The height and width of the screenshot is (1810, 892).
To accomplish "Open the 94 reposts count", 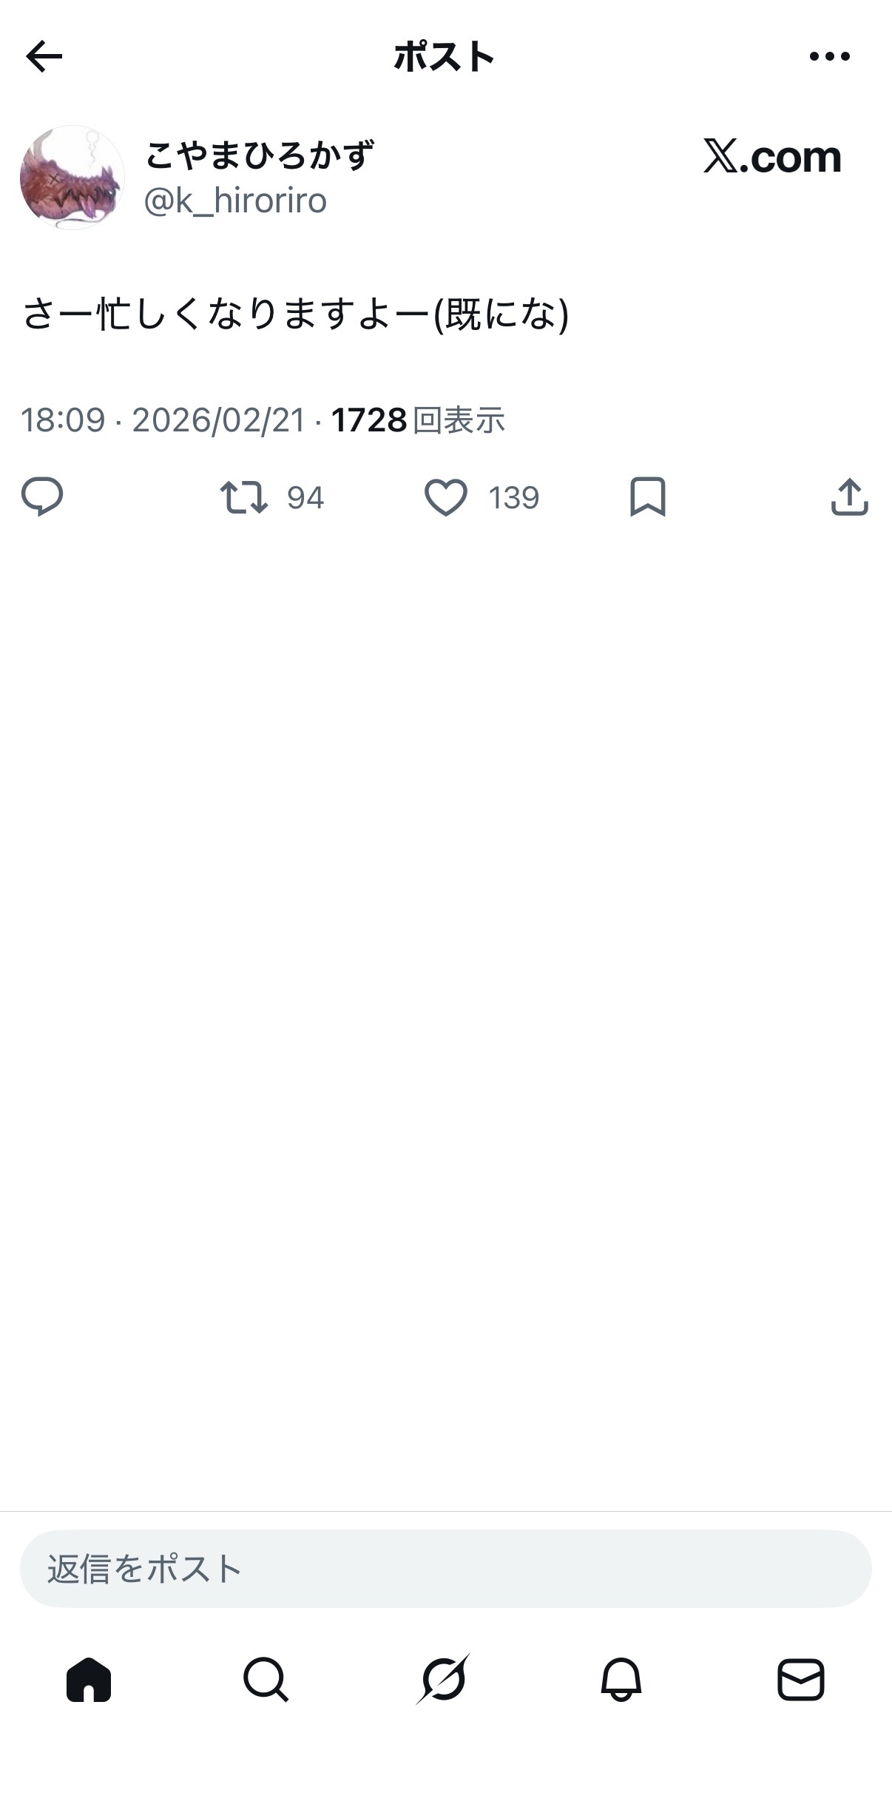I will tap(305, 498).
